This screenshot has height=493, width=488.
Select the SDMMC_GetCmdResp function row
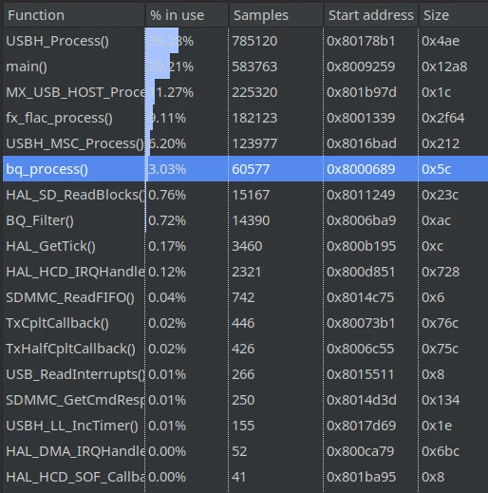point(245,400)
